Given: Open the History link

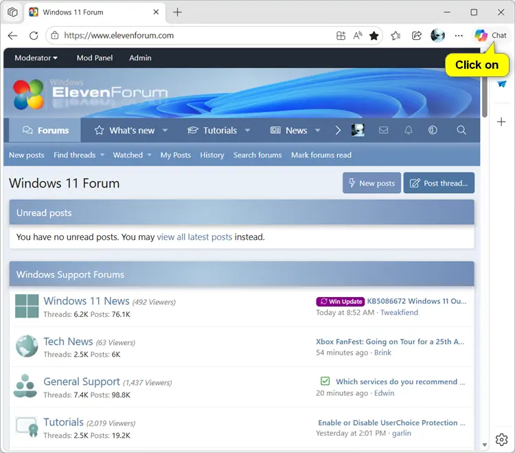Looking at the screenshot, I should click(x=212, y=155).
